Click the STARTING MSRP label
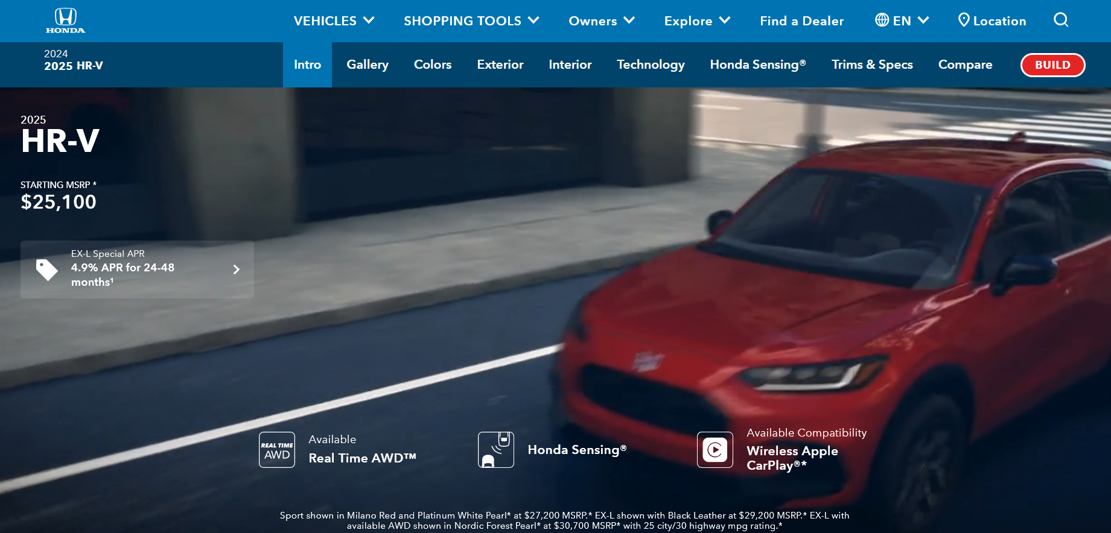Screen dimensions: 1111x533 [59, 185]
